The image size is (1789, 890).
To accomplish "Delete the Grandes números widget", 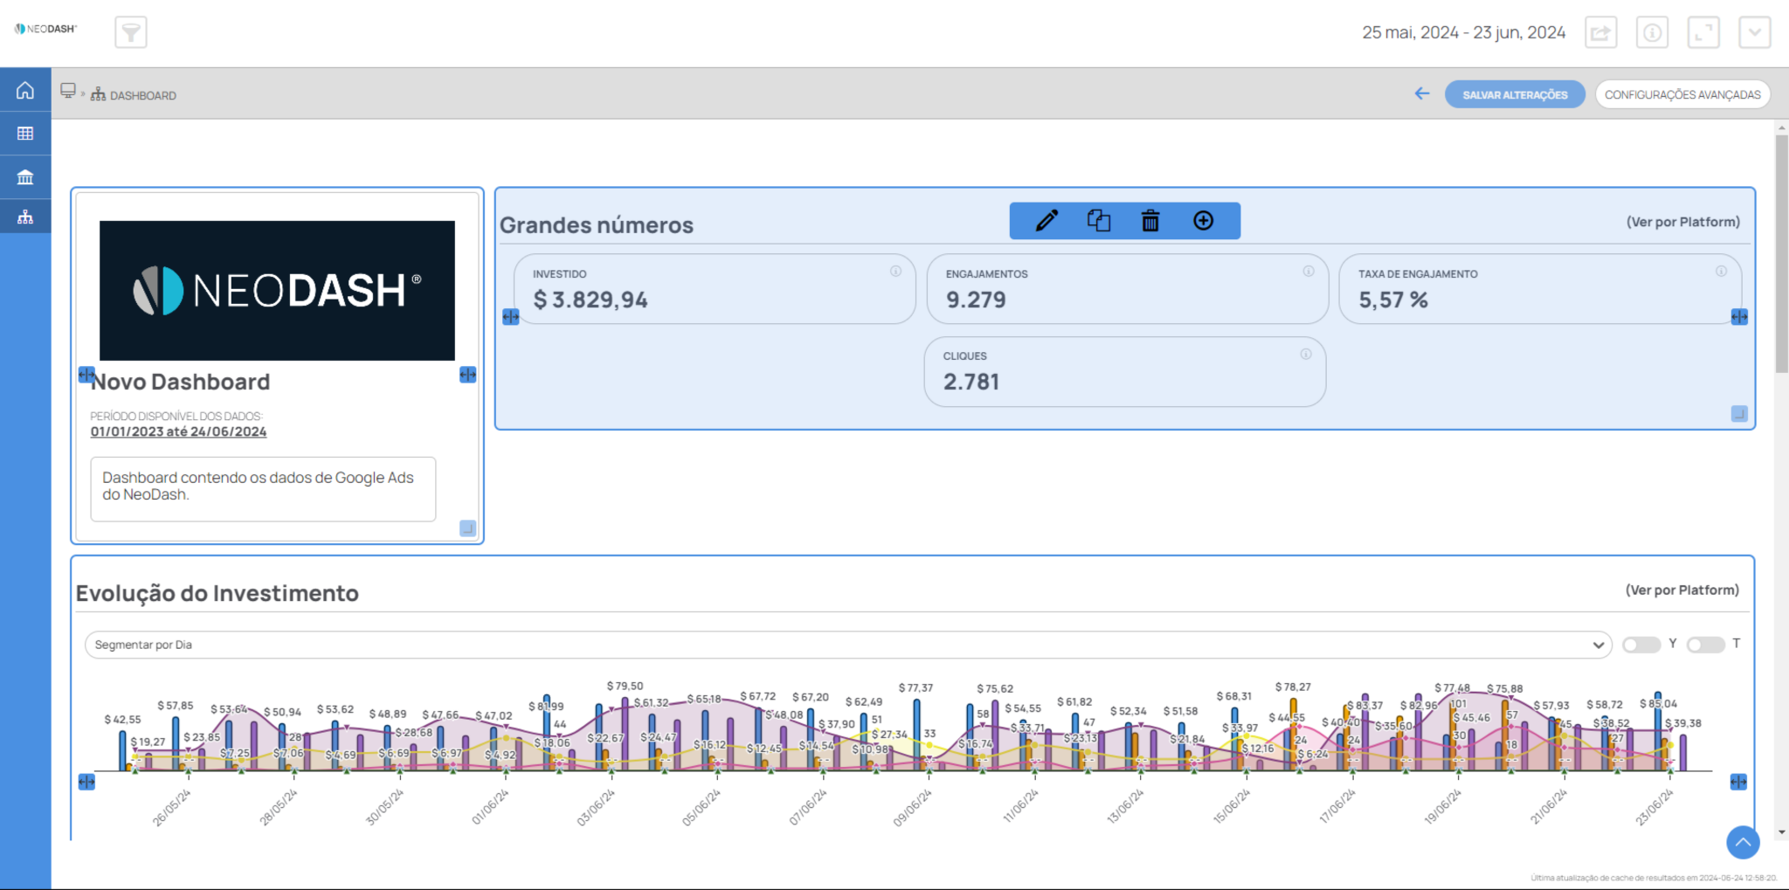I will click(x=1150, y=221).
